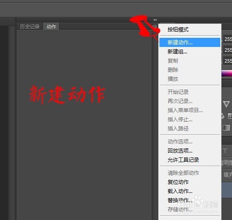Select 再次记录... in the menu
The image size is (232, 220).
[x=190, y=101]
